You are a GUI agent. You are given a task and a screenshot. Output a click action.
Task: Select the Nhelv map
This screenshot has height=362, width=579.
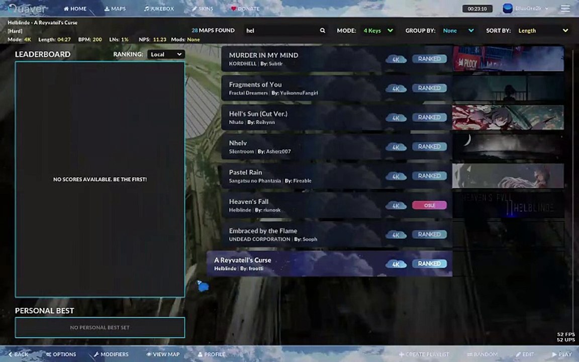[x=337, y=147]
